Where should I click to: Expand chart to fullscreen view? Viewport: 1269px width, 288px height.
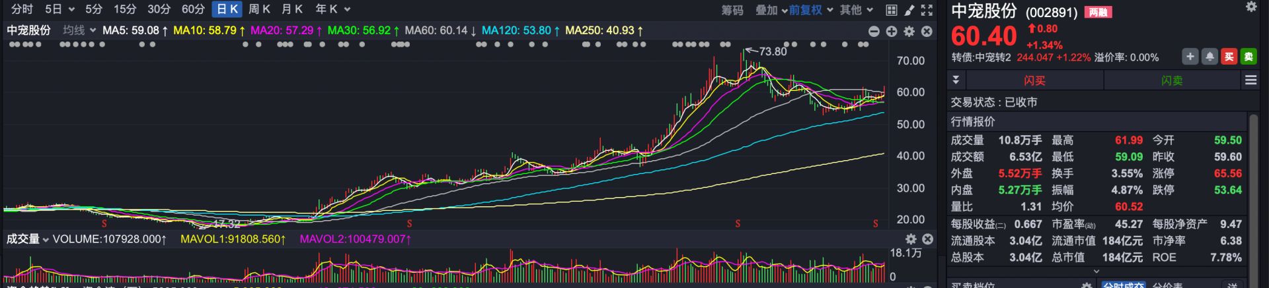(927, 10)
